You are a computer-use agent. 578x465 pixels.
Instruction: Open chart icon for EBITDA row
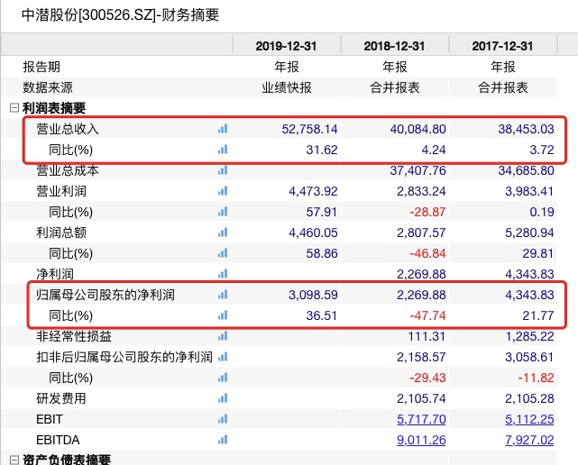click(x=223, y=440)
